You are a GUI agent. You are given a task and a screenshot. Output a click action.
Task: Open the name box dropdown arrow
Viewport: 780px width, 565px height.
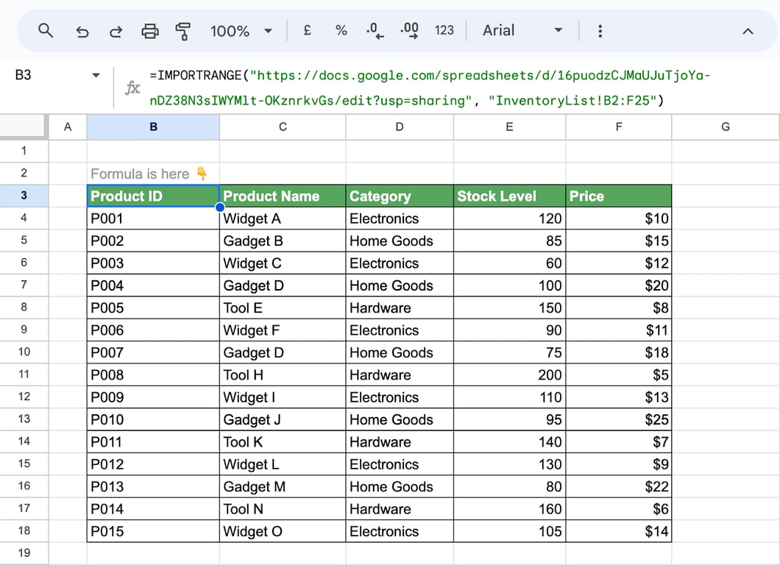coord(96,75)
